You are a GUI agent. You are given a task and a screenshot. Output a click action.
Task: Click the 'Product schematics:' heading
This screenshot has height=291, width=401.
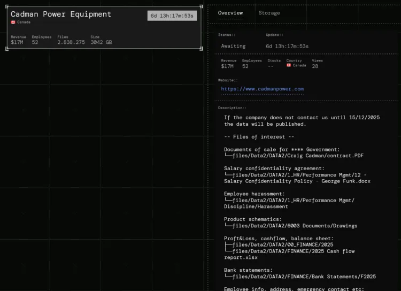253,219
